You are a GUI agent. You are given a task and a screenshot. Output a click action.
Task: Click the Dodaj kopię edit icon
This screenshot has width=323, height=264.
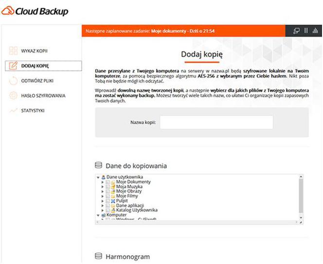click(x=14, y=66)
